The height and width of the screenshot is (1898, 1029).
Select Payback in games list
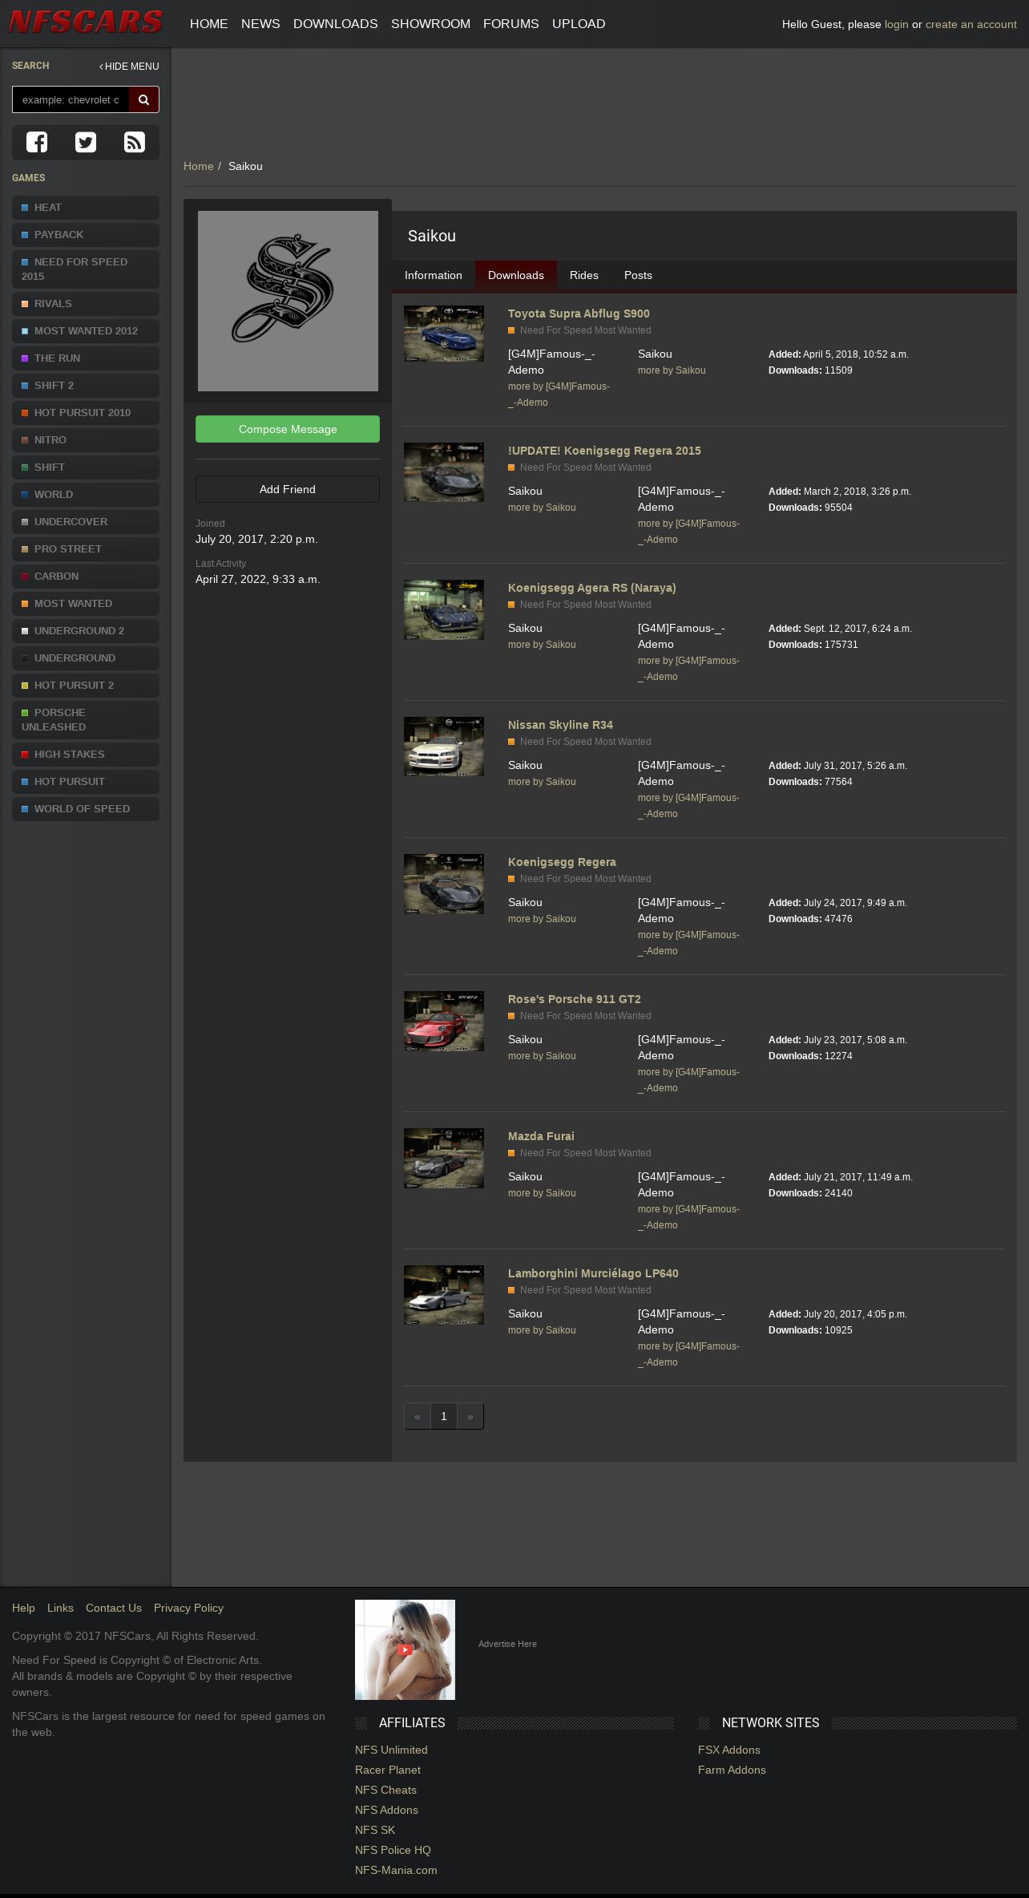(86, 235)
